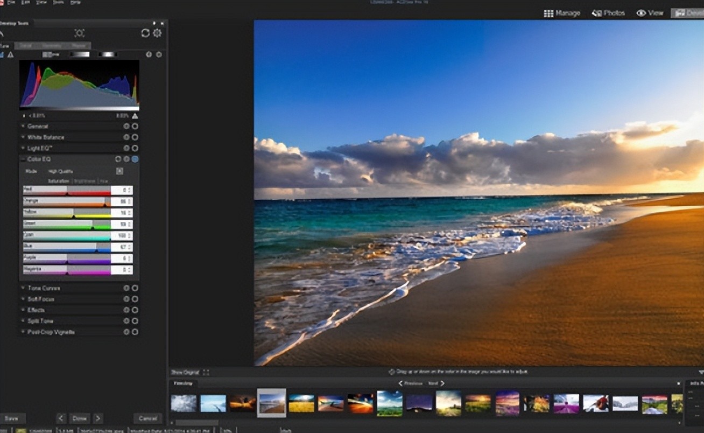Toggle the White Balance group on or off
Screen dimensions: 704x433
(x=135, y=137)
